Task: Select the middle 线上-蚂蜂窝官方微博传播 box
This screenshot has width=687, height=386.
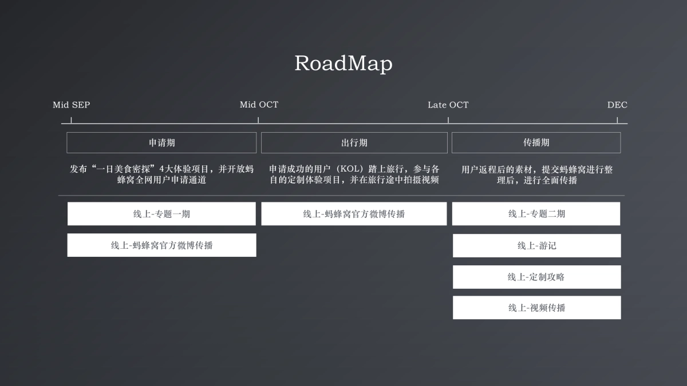Action: [x=354, y=213]
